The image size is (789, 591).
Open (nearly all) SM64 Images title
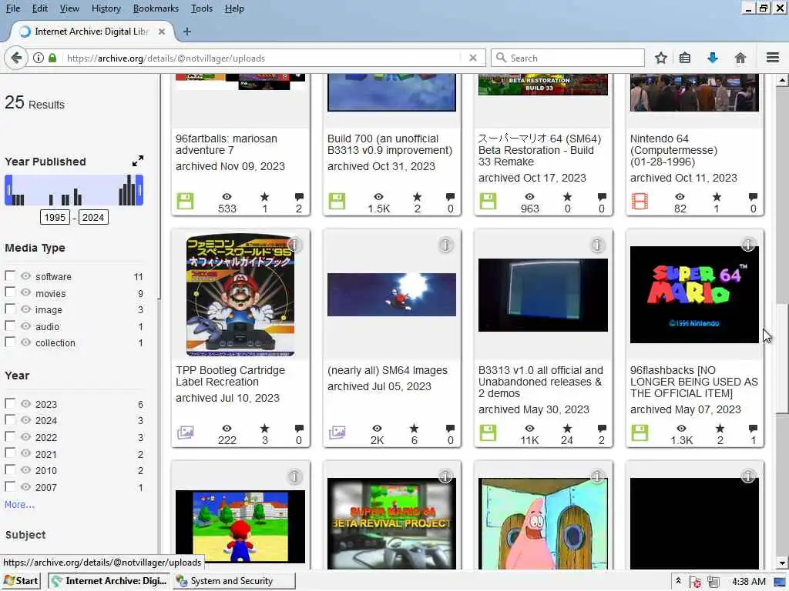pos(387,370)
